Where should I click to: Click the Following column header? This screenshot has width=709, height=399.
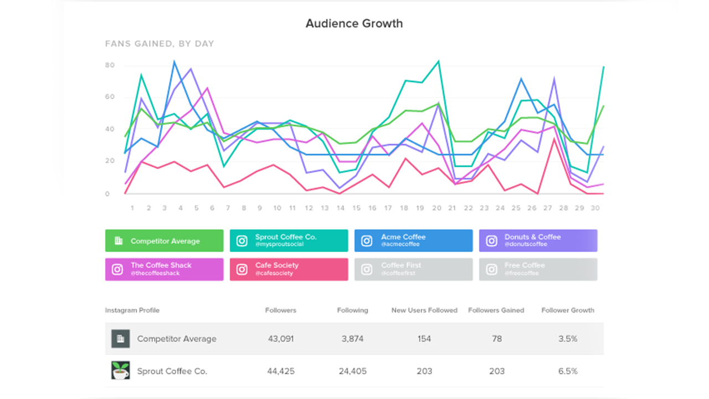353,310
